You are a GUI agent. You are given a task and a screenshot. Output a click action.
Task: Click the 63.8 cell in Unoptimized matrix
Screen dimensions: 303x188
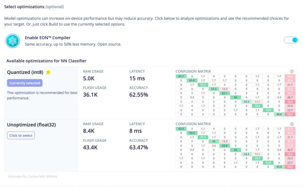225,145
